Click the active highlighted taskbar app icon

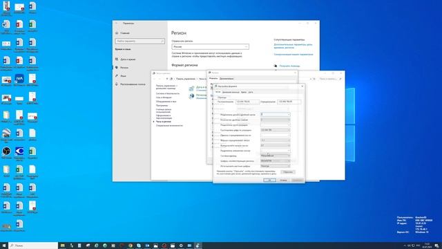[198, 246]
